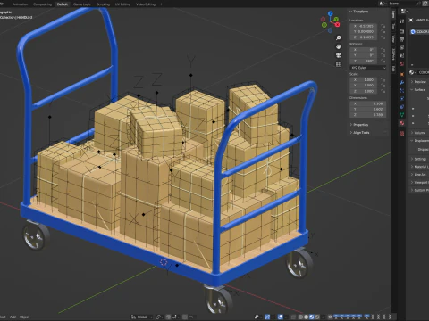This screenshot has height=321, width=429.
Task: Open the Object Data green triangle tab icon
Action: (x=402, y=114)
